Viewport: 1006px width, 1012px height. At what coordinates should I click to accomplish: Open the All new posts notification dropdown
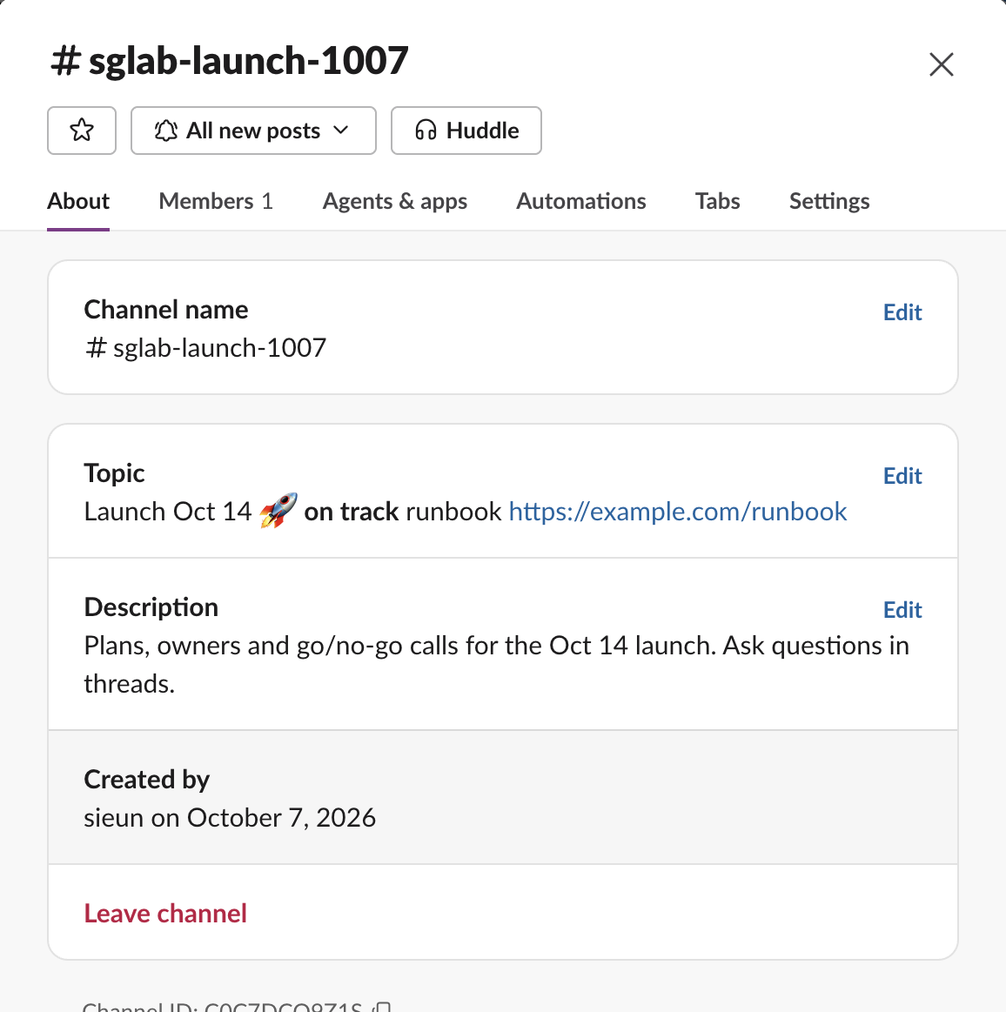[253, 131]
